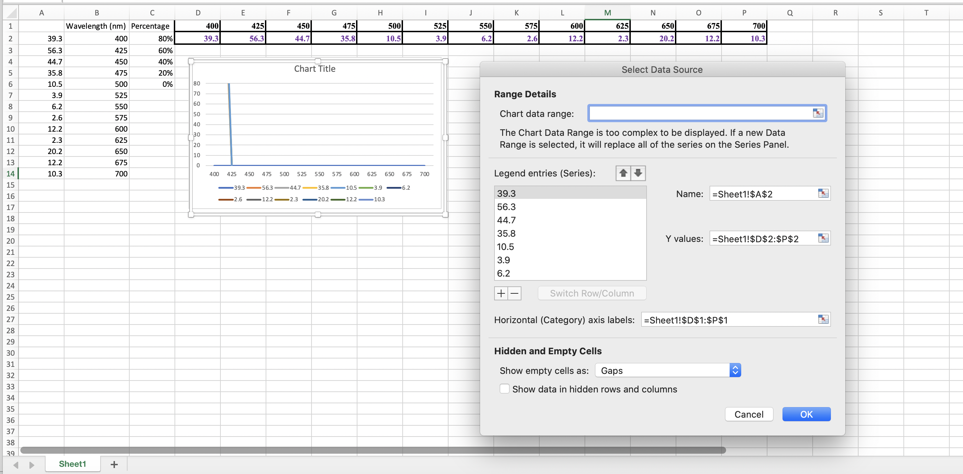Select the 39.3 series in the legend list
The height and width of the screenshot is (474, 963).
tap(570, 194)
